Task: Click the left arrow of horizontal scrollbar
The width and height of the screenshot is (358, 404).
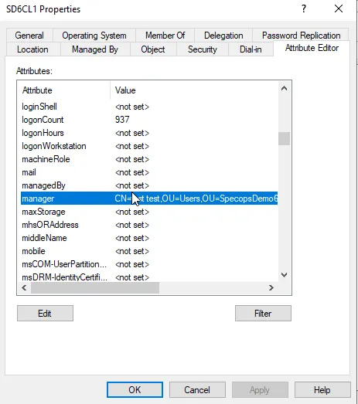Action: (x=24, y=287)
